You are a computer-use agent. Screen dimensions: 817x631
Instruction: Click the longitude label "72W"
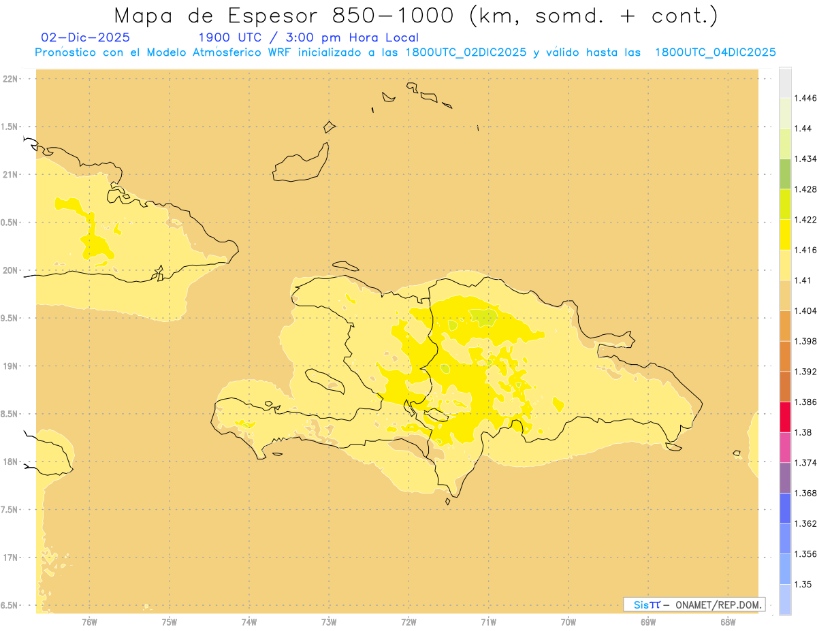coord(408,622)
